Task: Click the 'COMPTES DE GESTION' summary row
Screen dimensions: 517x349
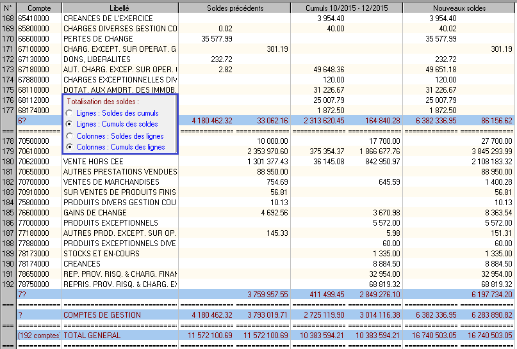Action: point(102,314)
